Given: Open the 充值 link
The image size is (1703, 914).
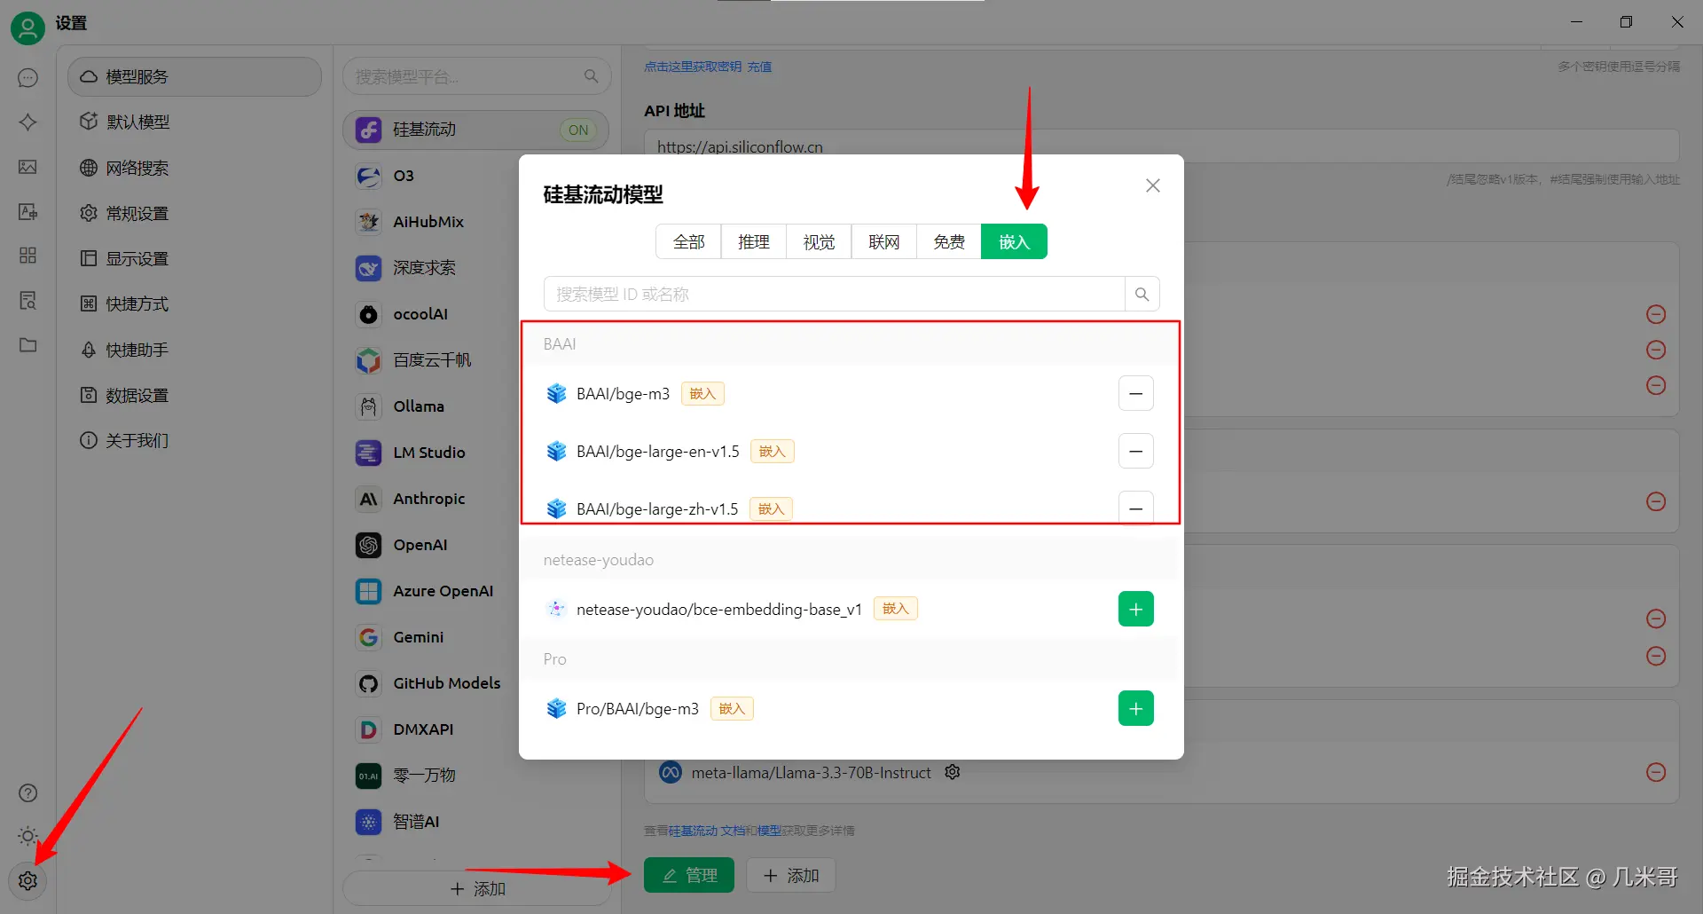Looking at the screenshot, I should pos(759,67).
